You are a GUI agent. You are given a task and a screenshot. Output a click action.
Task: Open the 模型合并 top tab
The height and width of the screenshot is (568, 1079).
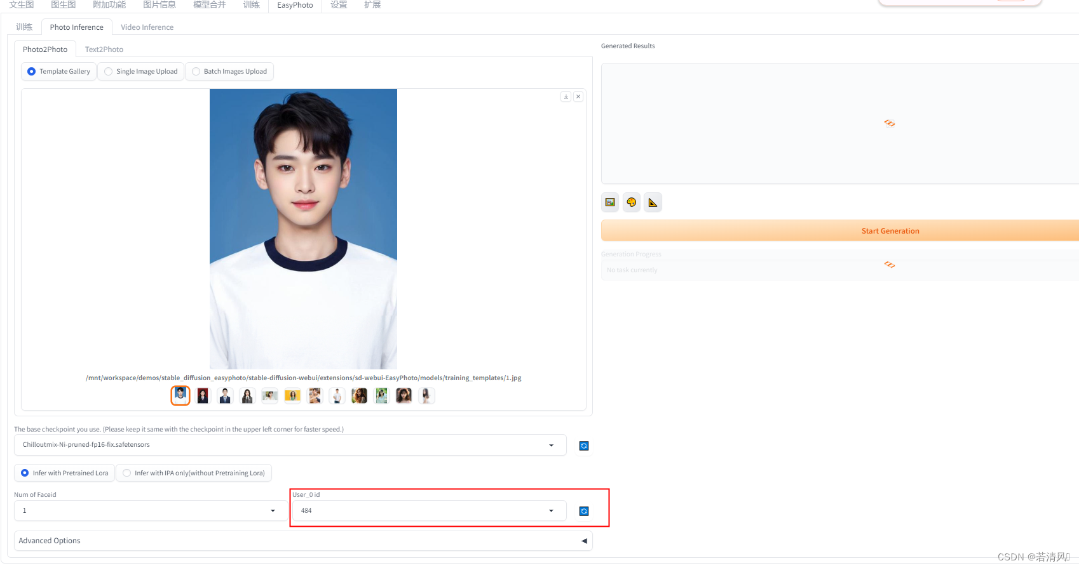[210, 5]
